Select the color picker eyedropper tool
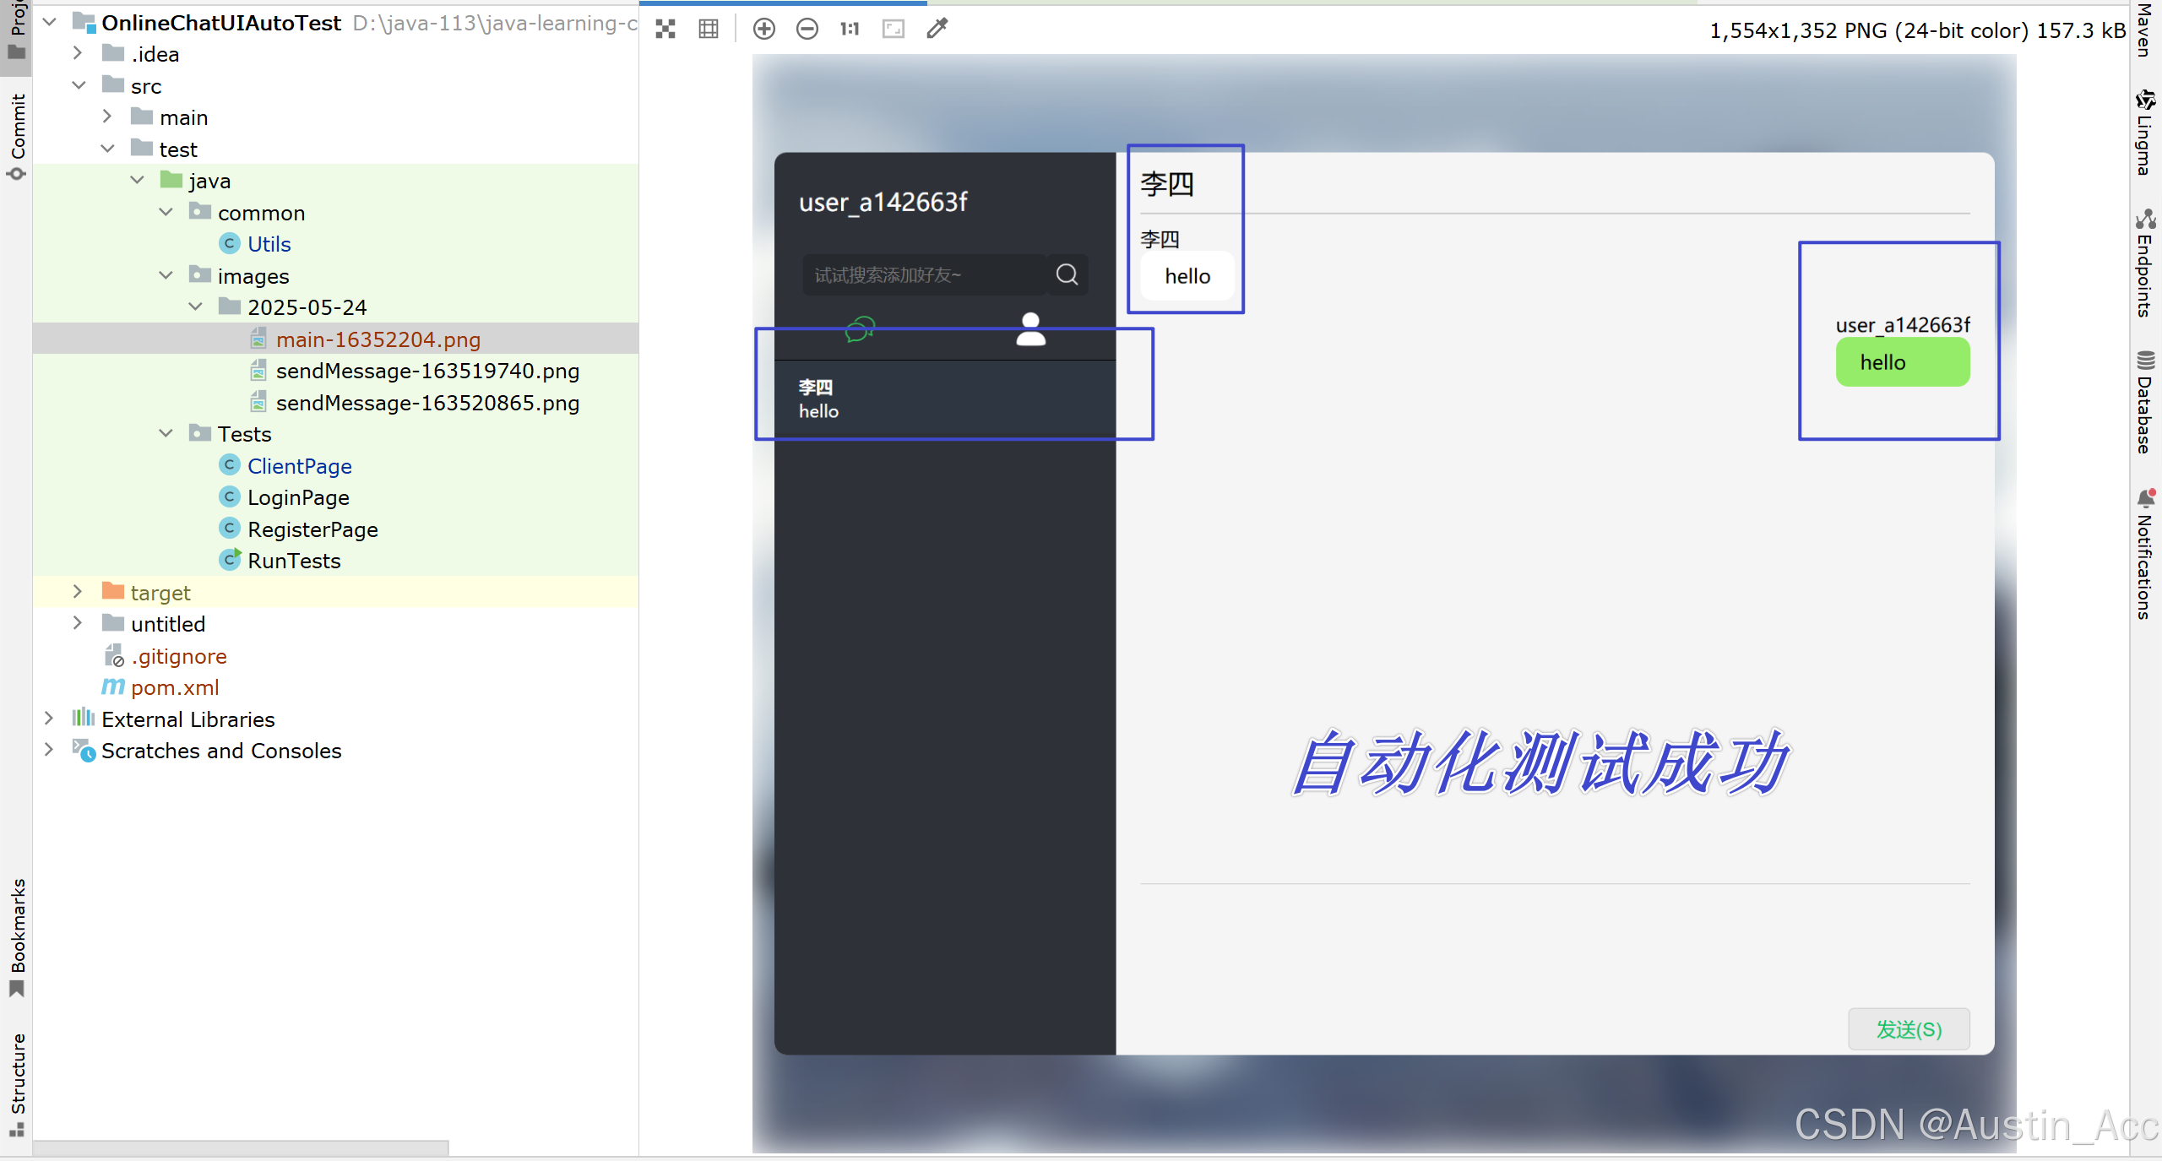Viewport: 2162px width, 1161px height. pyautogui.click(x=937, y=30)
